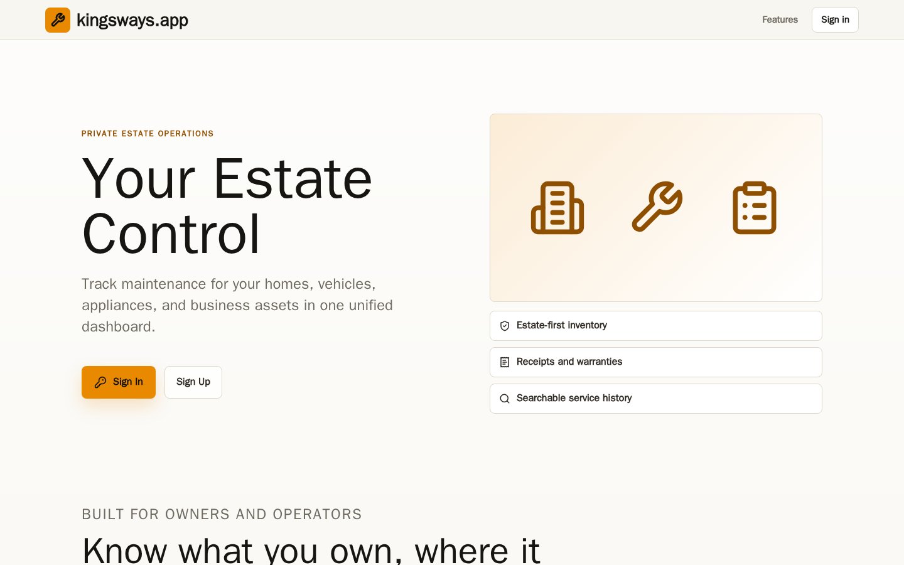Click the kingsways.app brand name

(x=132, y=20)
